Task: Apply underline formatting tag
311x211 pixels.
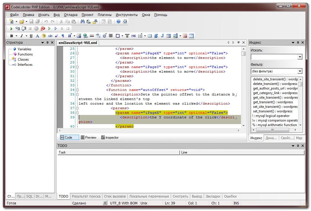Action: click(x=31, y=36)
